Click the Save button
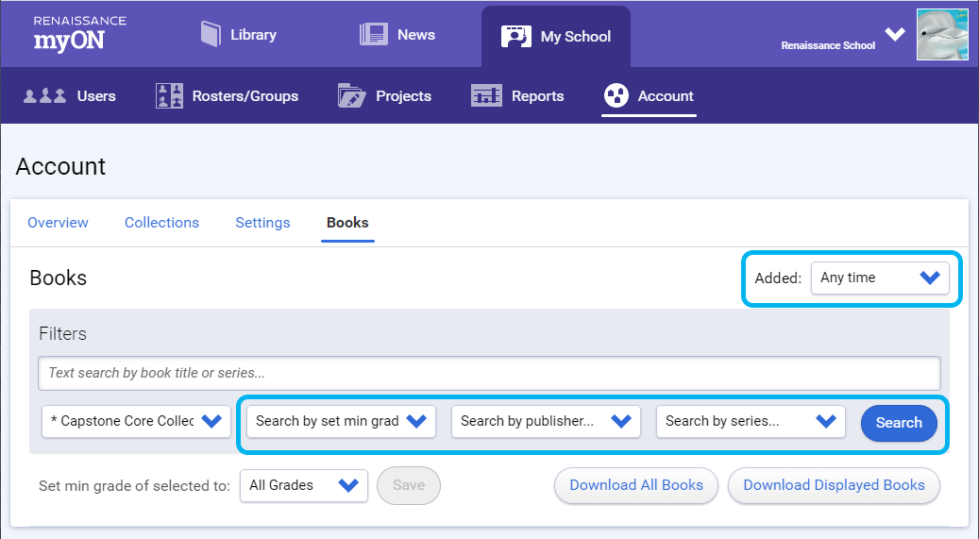979x539 pixels. [409, 485]
